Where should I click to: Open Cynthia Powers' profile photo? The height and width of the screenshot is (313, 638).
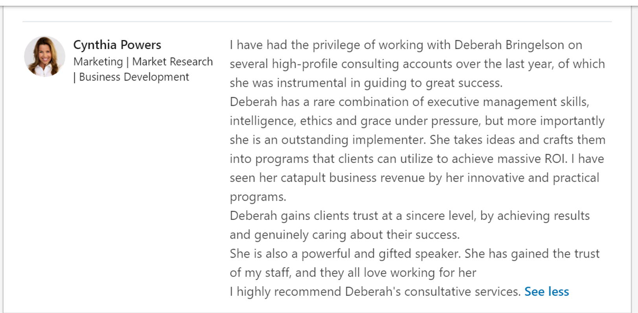44,57
